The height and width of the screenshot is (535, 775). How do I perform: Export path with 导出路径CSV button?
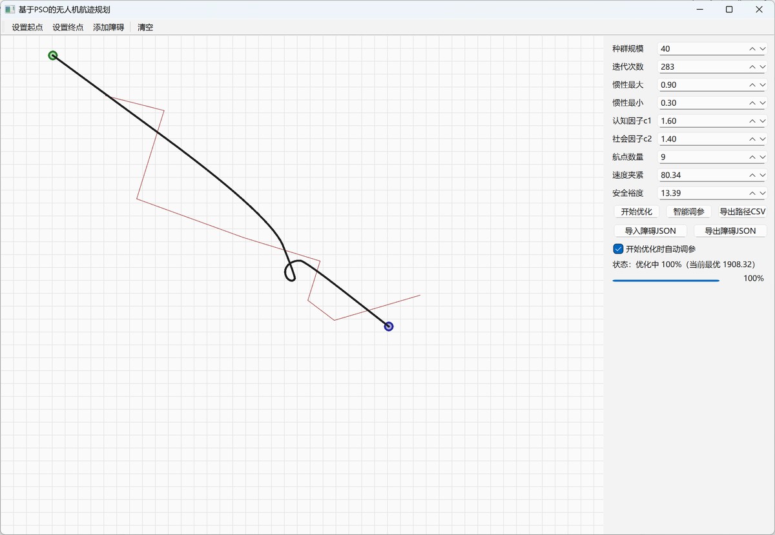(742, 212)
